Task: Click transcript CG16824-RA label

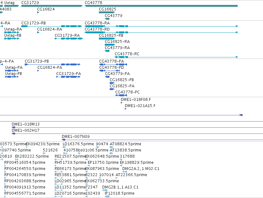Action: pos(50,29)
